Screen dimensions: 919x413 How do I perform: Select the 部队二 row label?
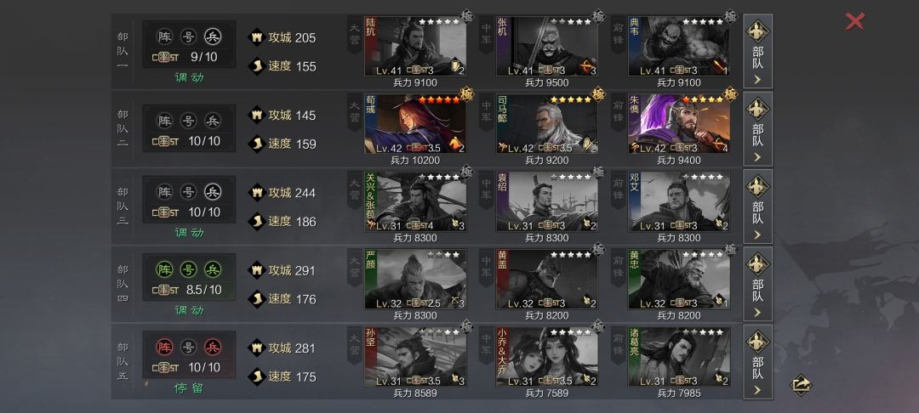123,128
